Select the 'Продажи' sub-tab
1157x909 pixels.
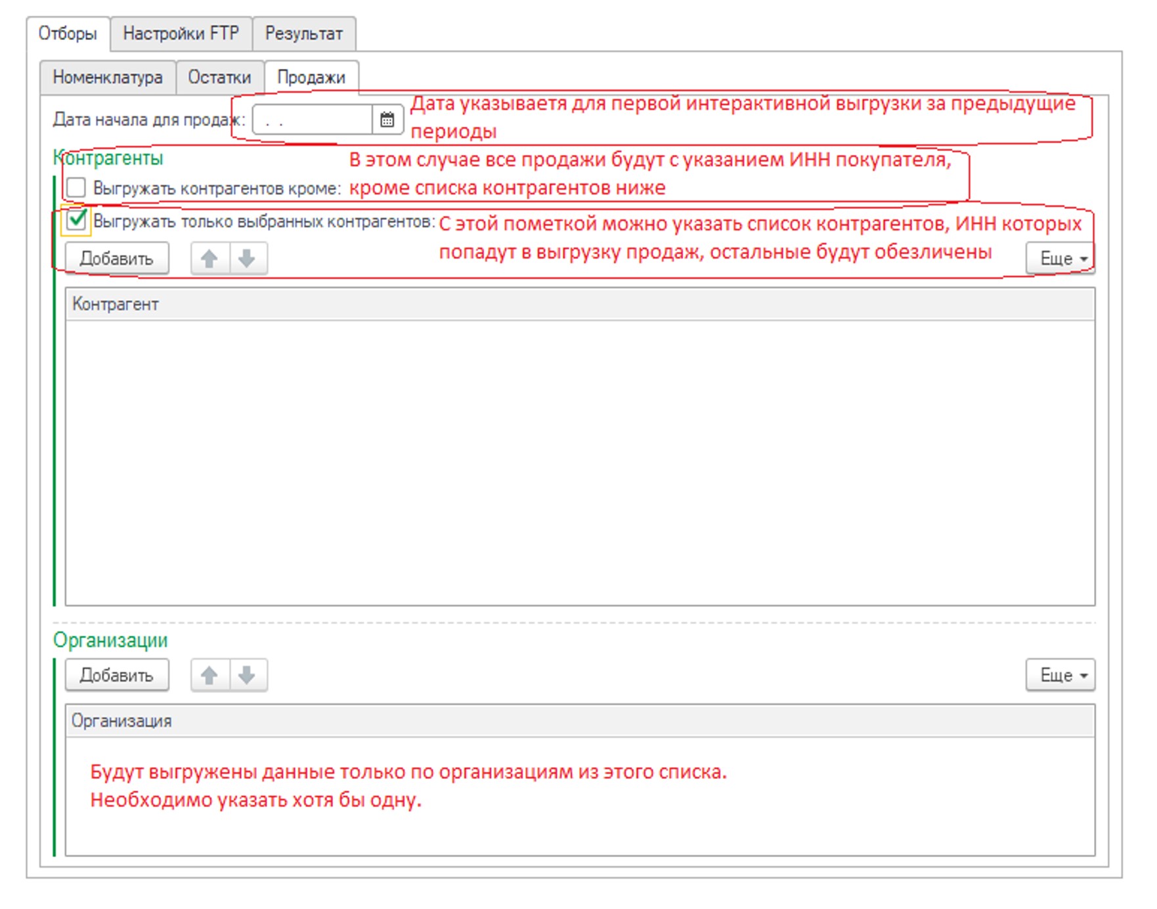click(x=311, y=78)
